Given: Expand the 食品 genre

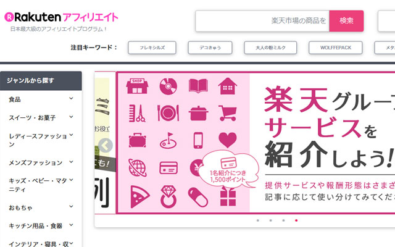Looking at the screenshot, I should coord(41,99).
